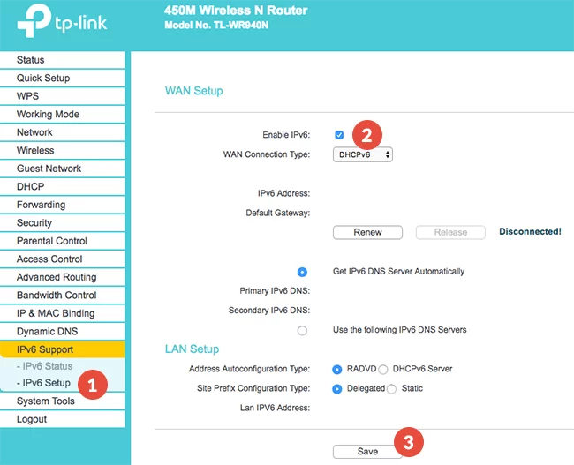
Task: Expand the Network menu
Action: (62, 132)
